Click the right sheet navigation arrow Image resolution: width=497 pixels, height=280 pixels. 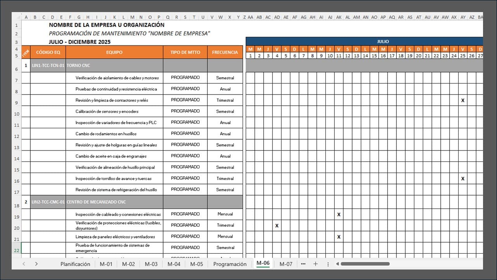coord(36,264)
